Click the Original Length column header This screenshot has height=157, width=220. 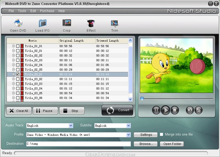click(77, 41)
